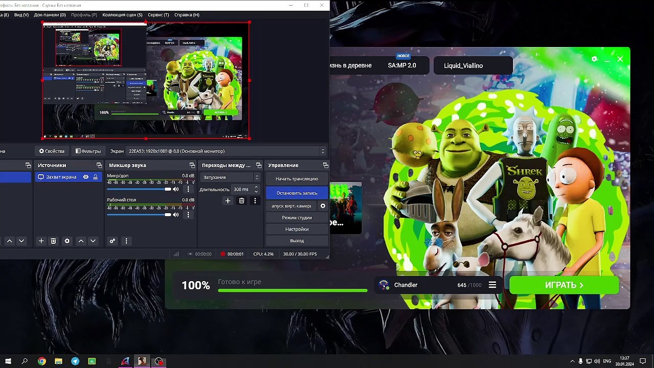The image size is (654, 368).
Task: Enable Режим студии studio mode
Action: click(297, 218)
